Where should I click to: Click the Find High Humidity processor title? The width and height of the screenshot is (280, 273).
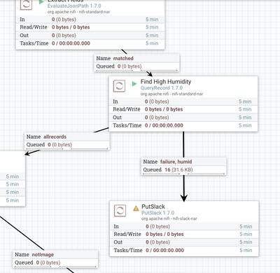coord(166,82)
